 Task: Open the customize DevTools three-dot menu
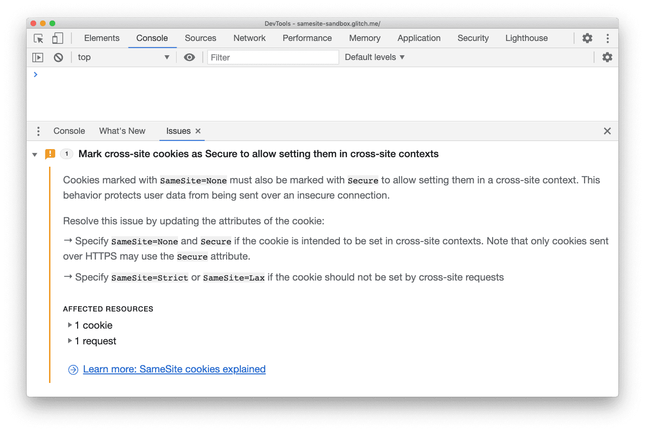[x=607, y=38]
